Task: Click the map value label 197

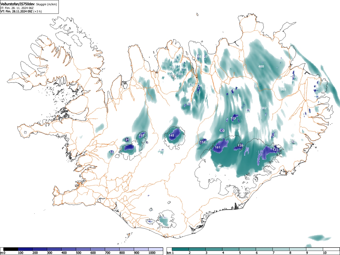Action: click(x=142, y=135)
